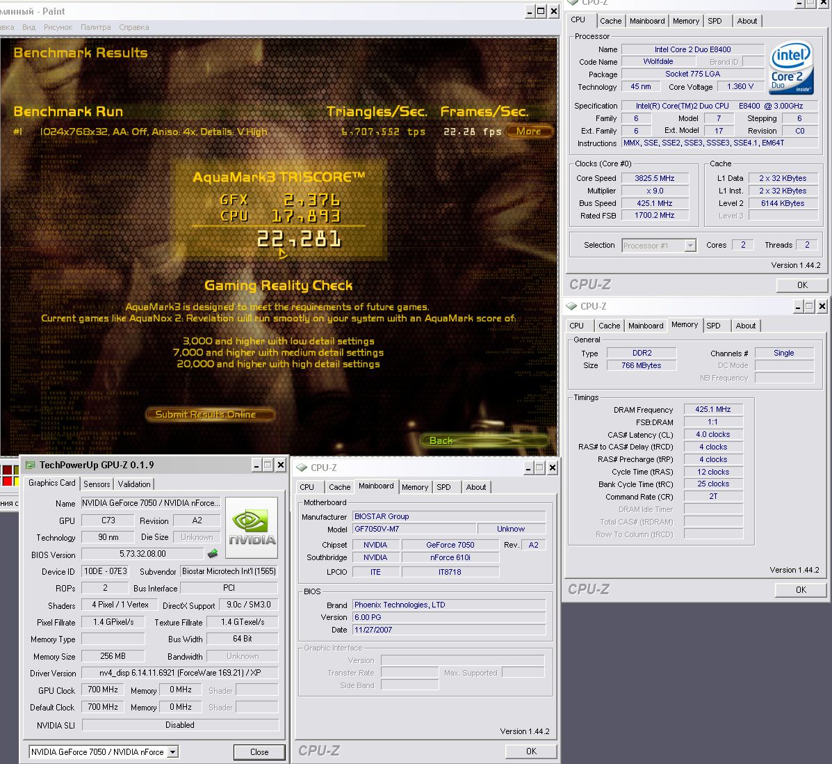Click the Close button in GPU-Z
832x764 pixels.
259,751
